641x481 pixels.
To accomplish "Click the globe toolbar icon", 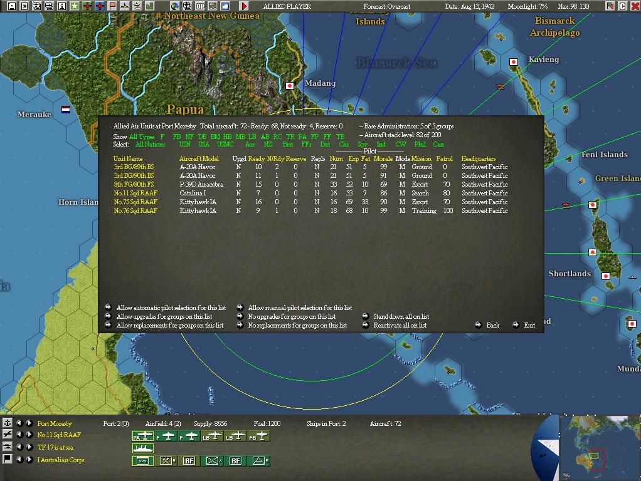I will [175, 6].
